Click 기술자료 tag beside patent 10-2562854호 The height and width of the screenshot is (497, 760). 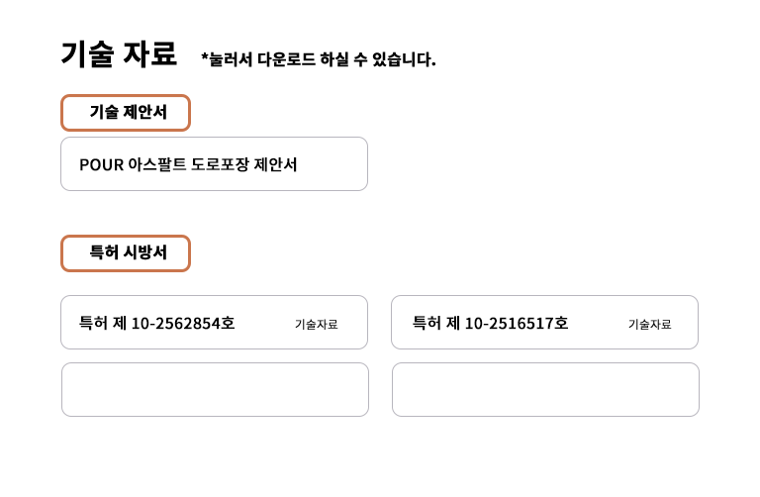click(316, 324)
